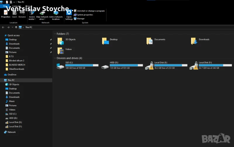Open the HDD (D:) drive
This screenshot has width=234, height=147.
pos(105,66)
